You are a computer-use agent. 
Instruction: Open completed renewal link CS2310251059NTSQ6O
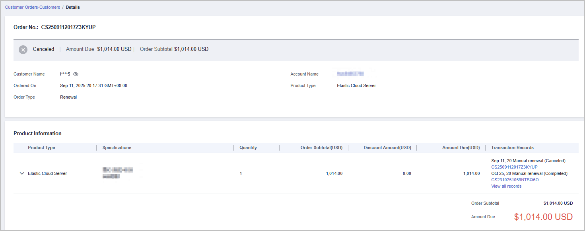515,180
